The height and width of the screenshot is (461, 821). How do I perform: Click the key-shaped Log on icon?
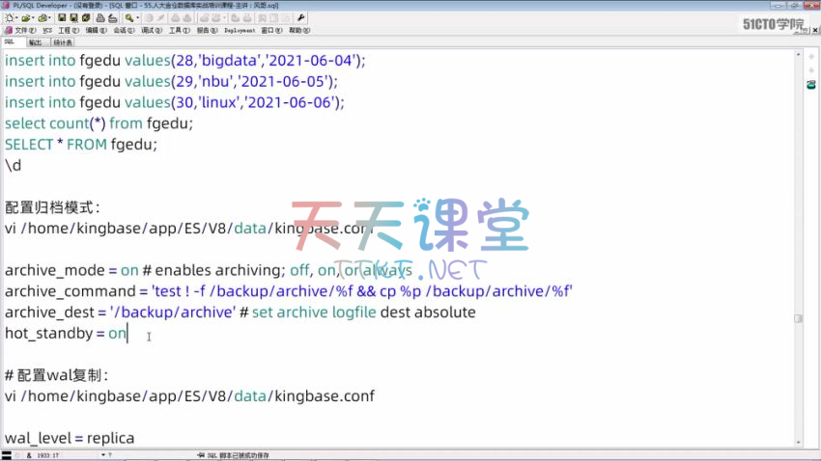pyautogui.click(x=129, y=17)
